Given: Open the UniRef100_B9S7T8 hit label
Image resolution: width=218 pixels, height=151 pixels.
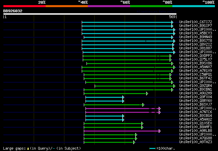Looking at the screenshot, I should coord(196,41).
